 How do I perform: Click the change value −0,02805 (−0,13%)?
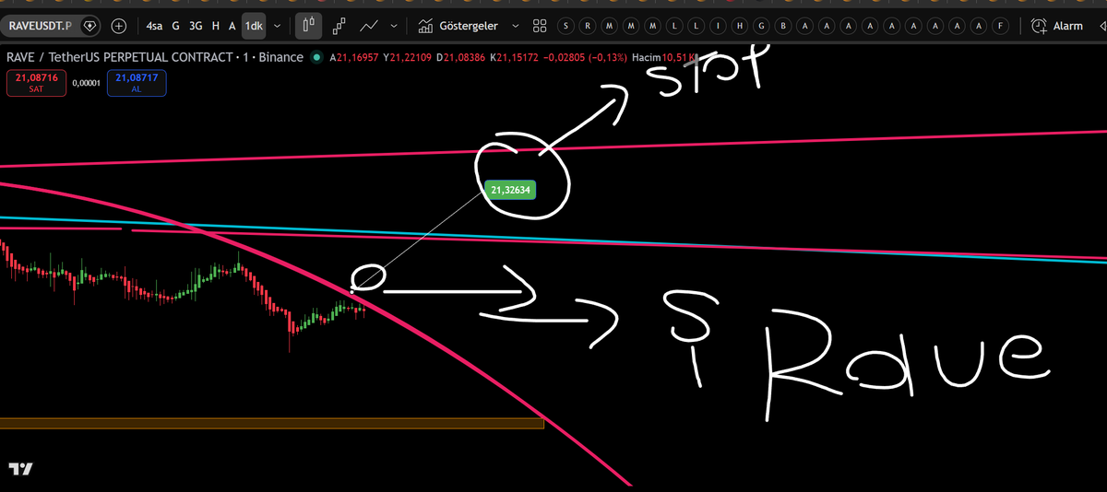(588, 57)
